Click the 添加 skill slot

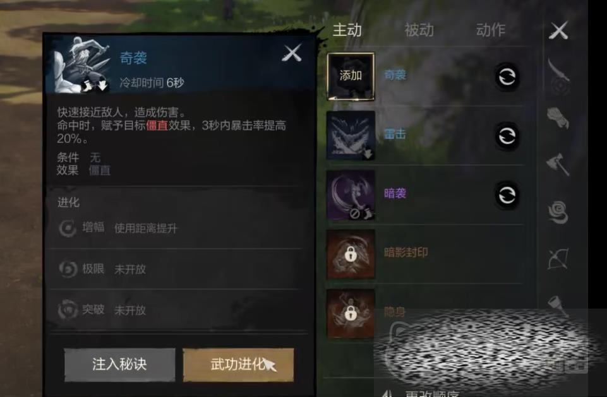351,76
